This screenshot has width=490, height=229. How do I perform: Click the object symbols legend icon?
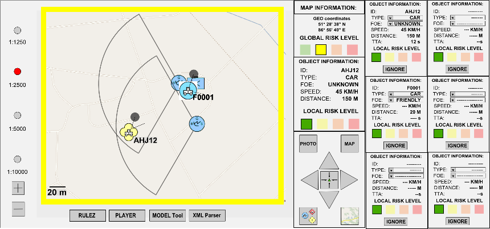coord(308,216)
